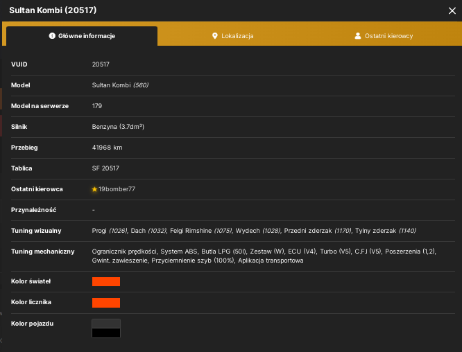Click the Przynależność row label
Image resolution: width=462 pixels, height=352 pixels.
(x=33, y=210)
